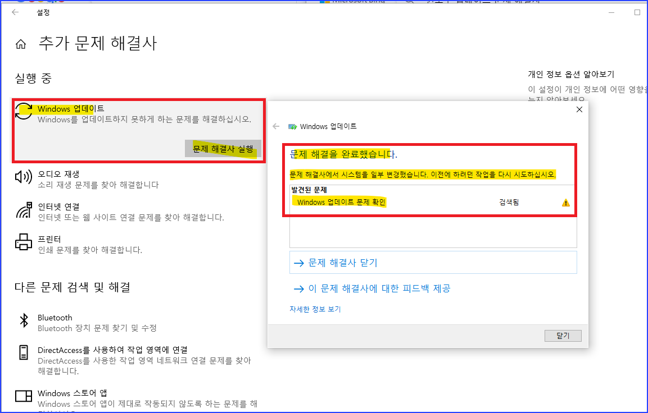Open Settings home via house icon

pos(21,44)
